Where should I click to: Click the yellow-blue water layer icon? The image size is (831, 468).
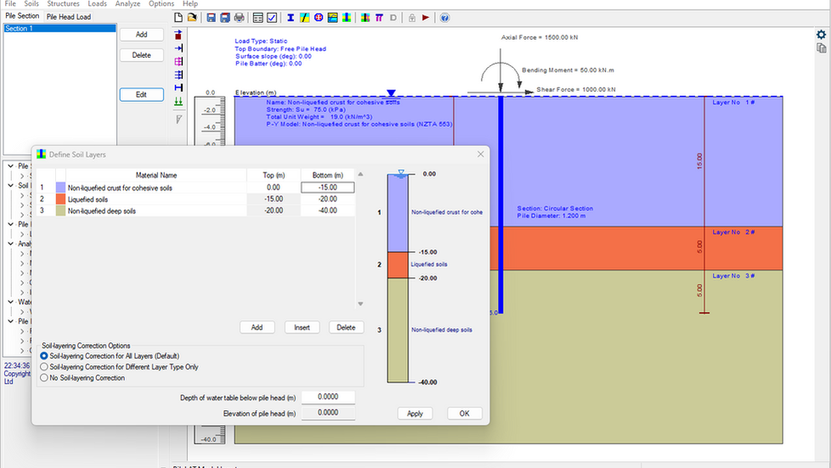pyautogui.click(x=332, y=18)
